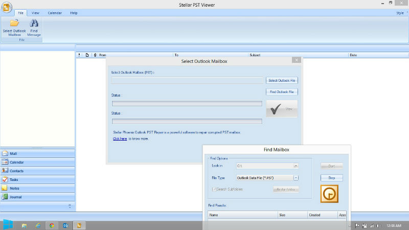
Task: Open the Help ribbon tab
Action: coord(74,13)
